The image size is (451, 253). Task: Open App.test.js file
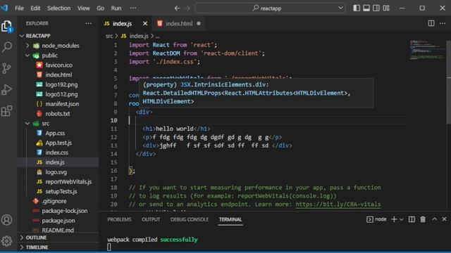pos(58,143)
